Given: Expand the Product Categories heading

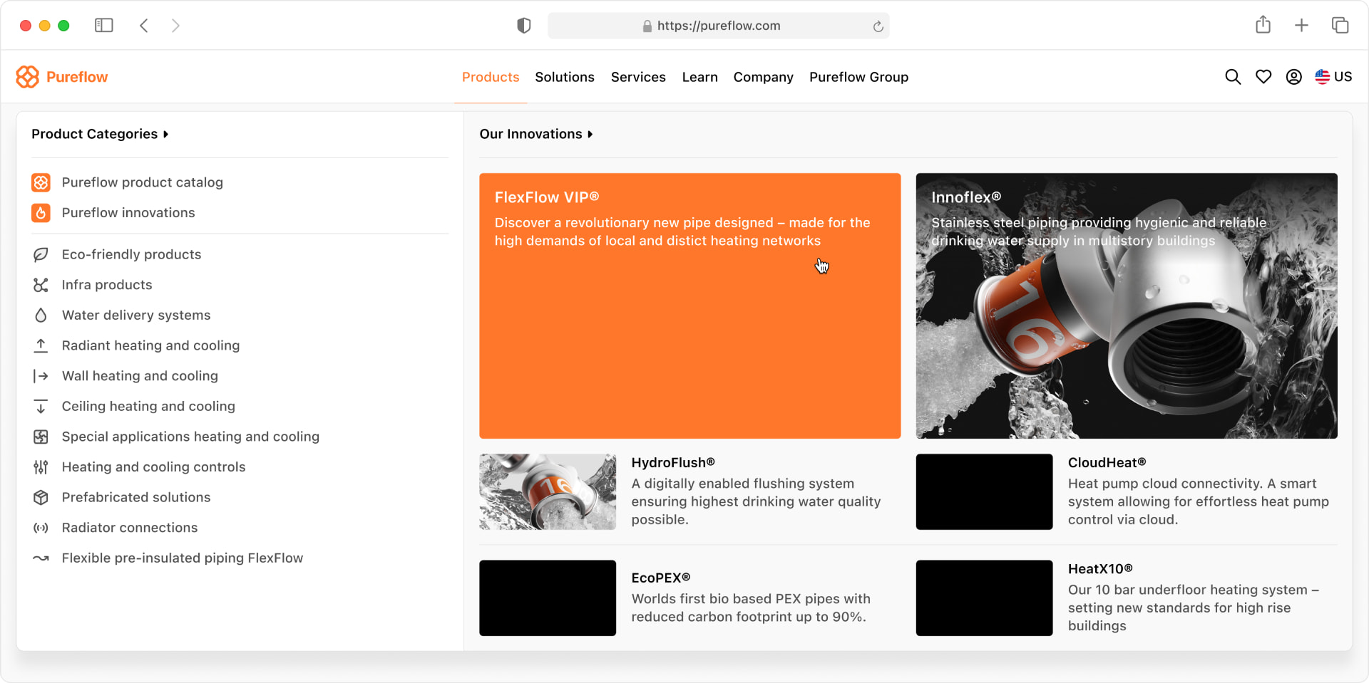Looking at the screenshot, I should [100, 134].
